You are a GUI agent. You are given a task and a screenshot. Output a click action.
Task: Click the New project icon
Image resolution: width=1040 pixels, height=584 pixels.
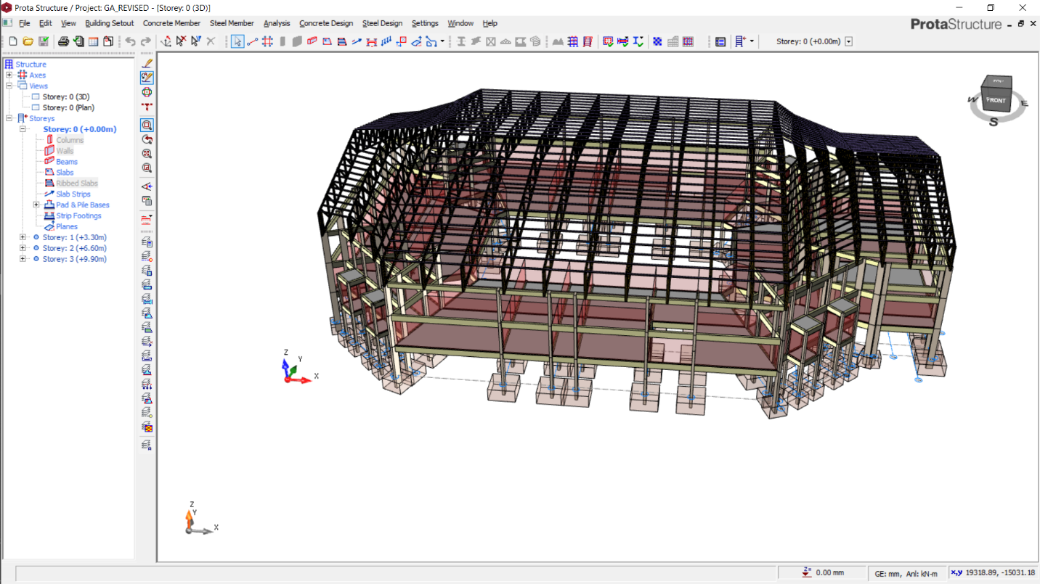tap(12, 41)
